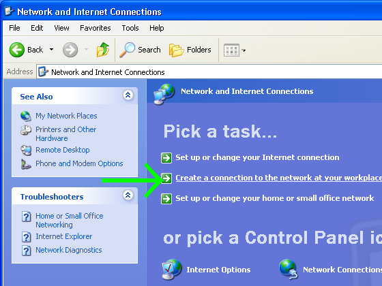Click green arrow beside Set up Internet connection
Viewport: 382px width, 286px height.
(166, 157)
